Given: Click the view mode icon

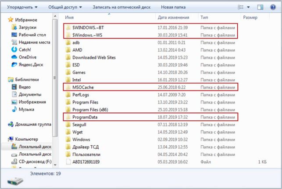Looking at the screenshot, I should [241, 7].
